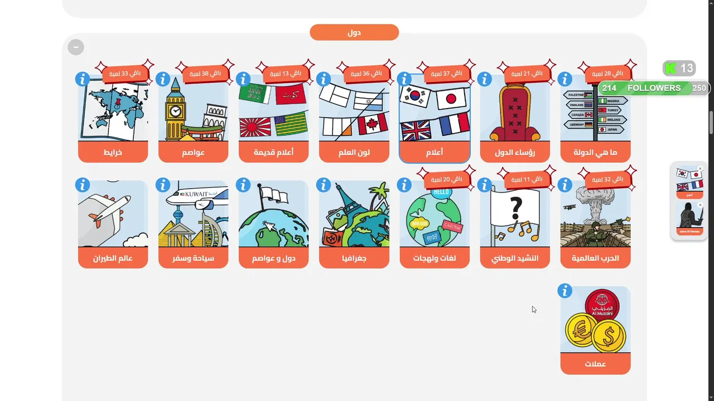The image size is (714, 401).
Task: Open info icon on the خرائط maps card
Action: click(83, 79)
